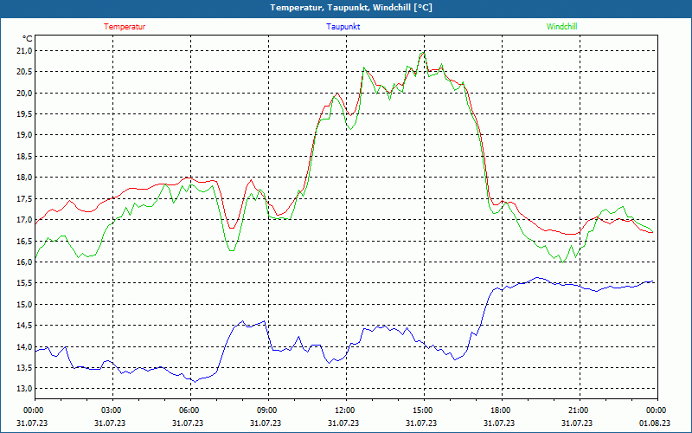Click the 20,0 y-axis value

pos(25,93)
